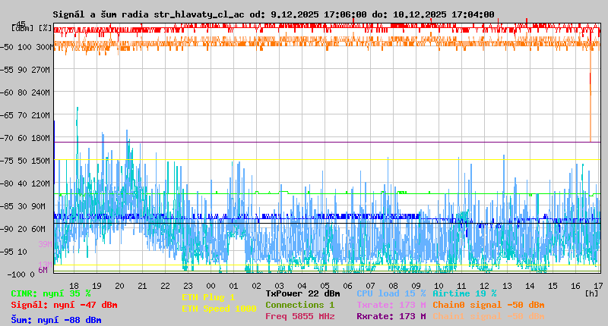The height and width of the screenshot is (326, 608).
Task: Click the [h] hours unit label
Action: pyautogui.click(x=591, y=293)
